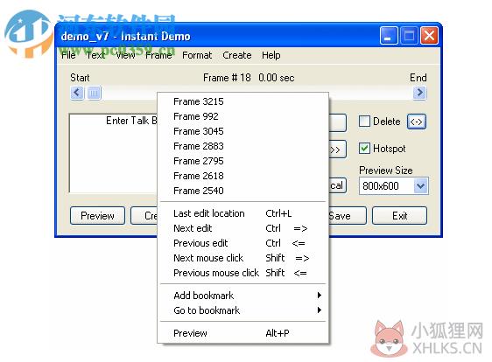Maximize the Instant Demo window
Viewport: 492px width, 362px height.
(x=409, y=36)
